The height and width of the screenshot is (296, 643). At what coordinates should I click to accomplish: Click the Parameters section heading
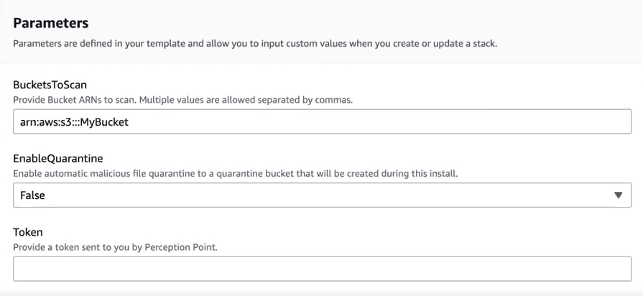coord(51,24)
